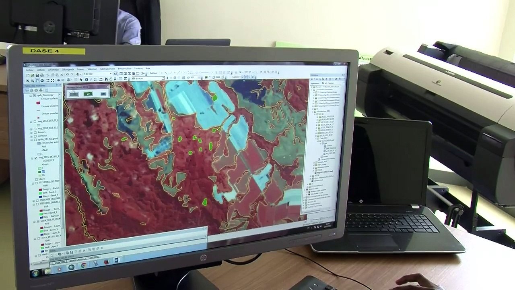Select the Zoom In magnifier tool
The height and width of the screenshot is (290, 515).
click(28, 81)
